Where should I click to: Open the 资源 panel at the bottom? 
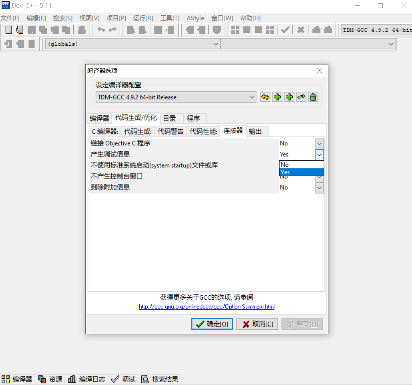[50, 379]
